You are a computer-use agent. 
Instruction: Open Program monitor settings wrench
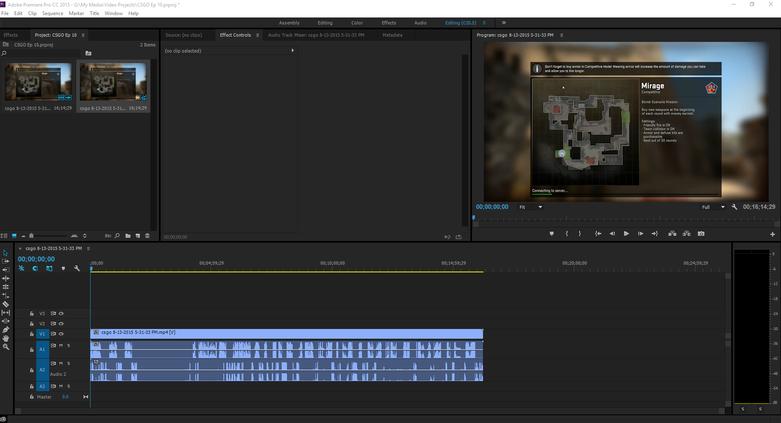735,207
